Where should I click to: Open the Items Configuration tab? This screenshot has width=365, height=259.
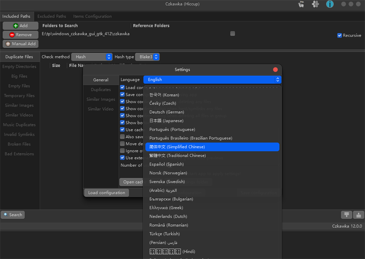point(92,16)
